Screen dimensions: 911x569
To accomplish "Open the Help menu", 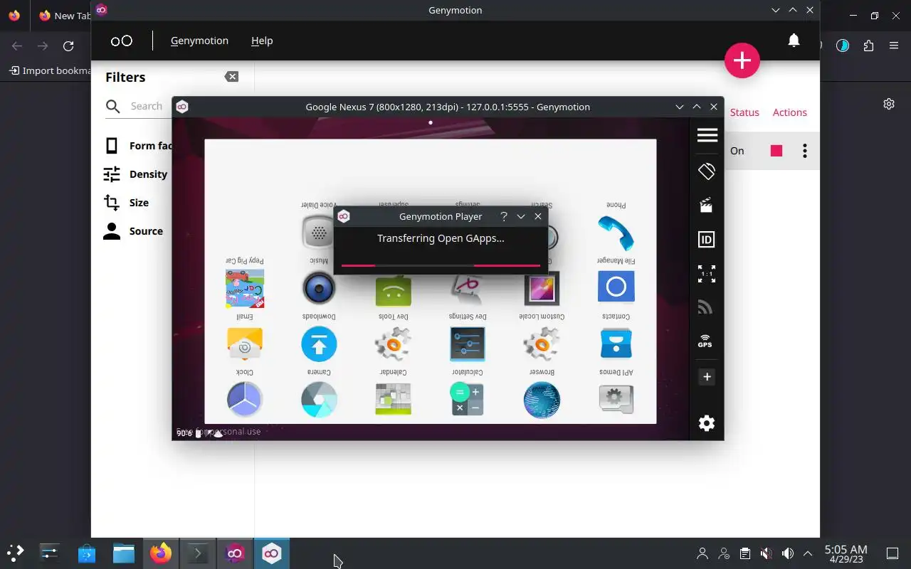I will click(262, 41).
